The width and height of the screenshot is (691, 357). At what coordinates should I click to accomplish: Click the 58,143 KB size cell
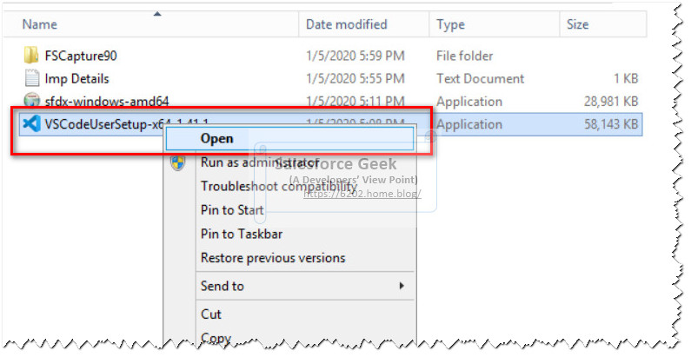611,124
